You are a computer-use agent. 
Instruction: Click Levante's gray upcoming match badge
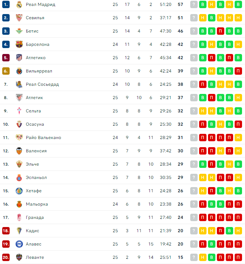point(194,257)
